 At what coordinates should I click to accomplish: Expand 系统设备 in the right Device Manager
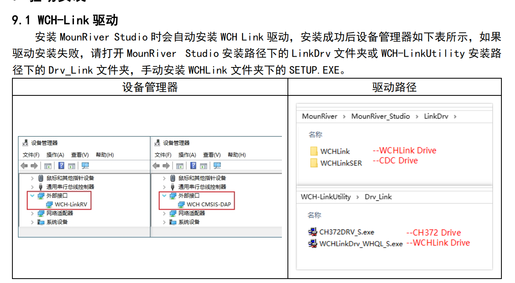click(x=164, y=222)
